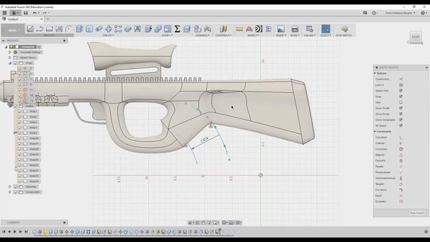Screen dimensions: 430x242
Task: Toggle the Snap checkbox in Sketch Palette
Action: coord(400,97)
